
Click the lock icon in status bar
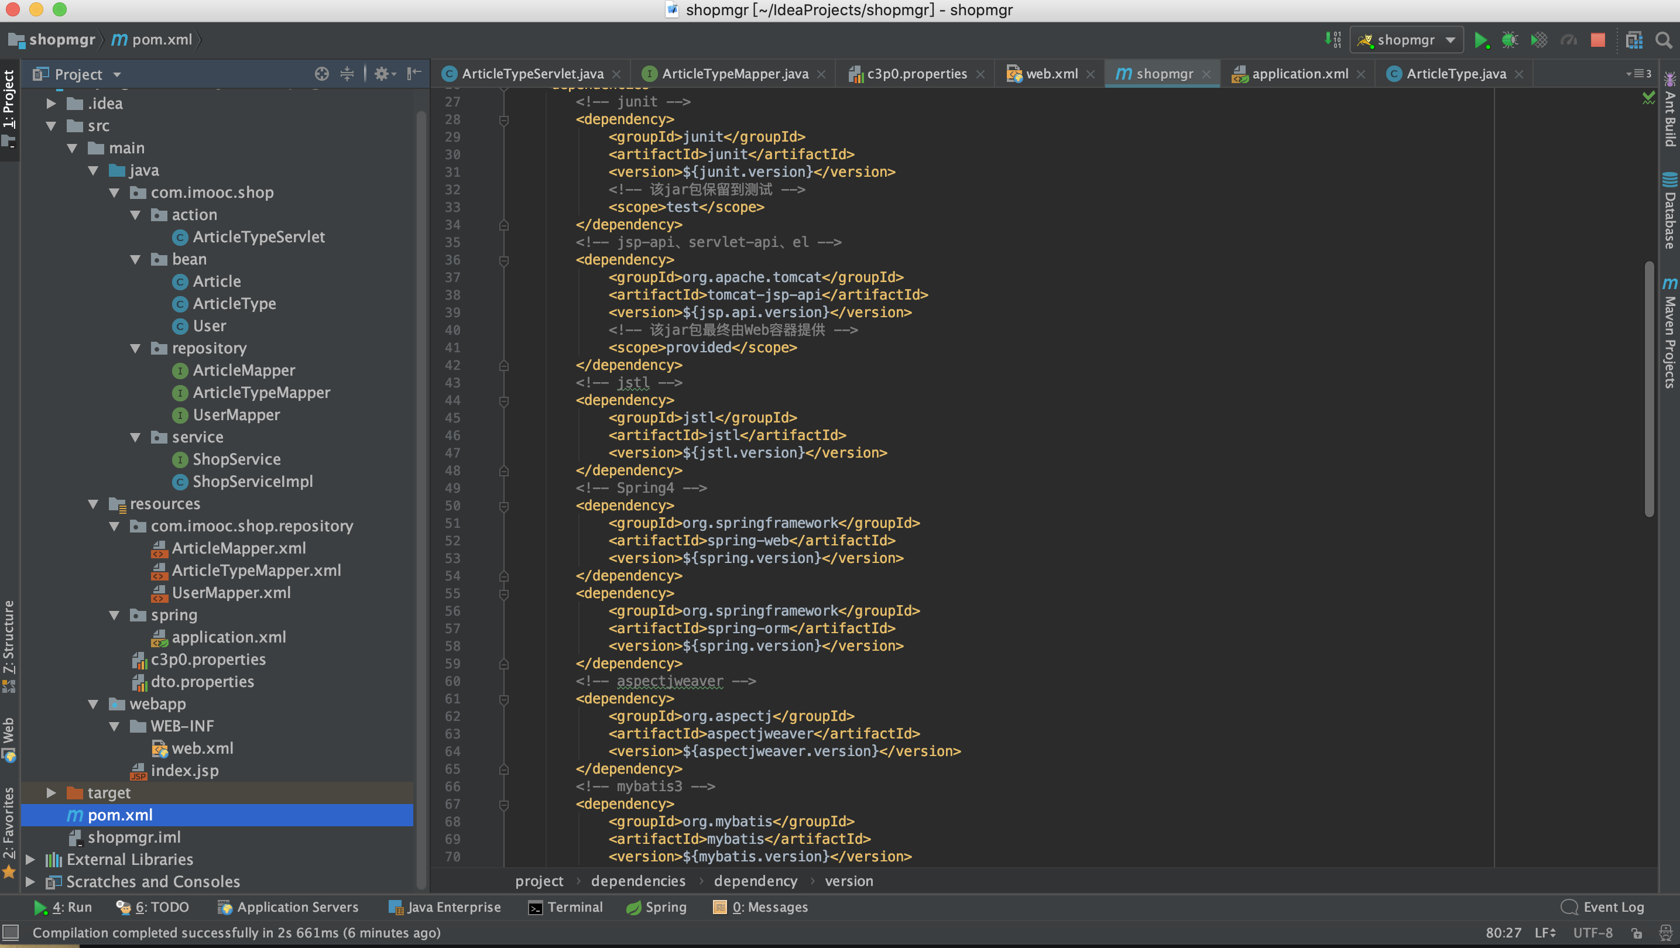tap(1636, 933)
